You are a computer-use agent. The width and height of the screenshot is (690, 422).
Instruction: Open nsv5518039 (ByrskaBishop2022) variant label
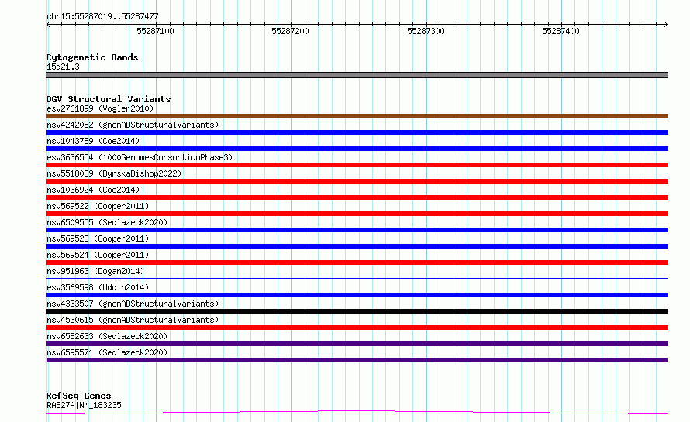(x=114, y=173)
